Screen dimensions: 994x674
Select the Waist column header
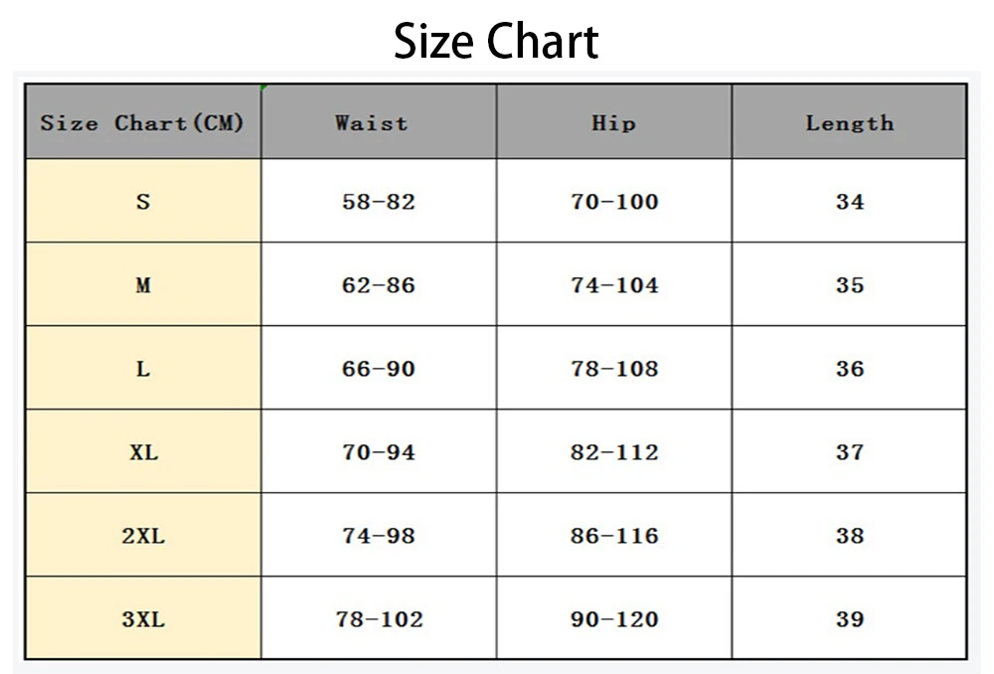pyautogui.click(x=379, y=121)
